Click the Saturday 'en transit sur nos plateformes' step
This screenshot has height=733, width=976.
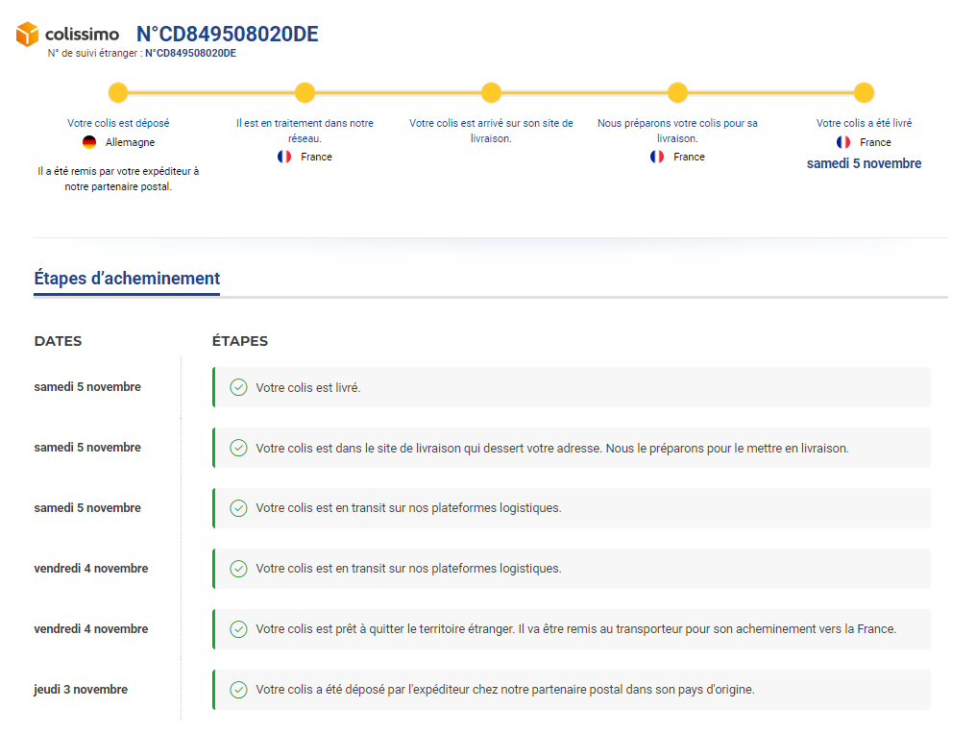(x=408, y=508)
